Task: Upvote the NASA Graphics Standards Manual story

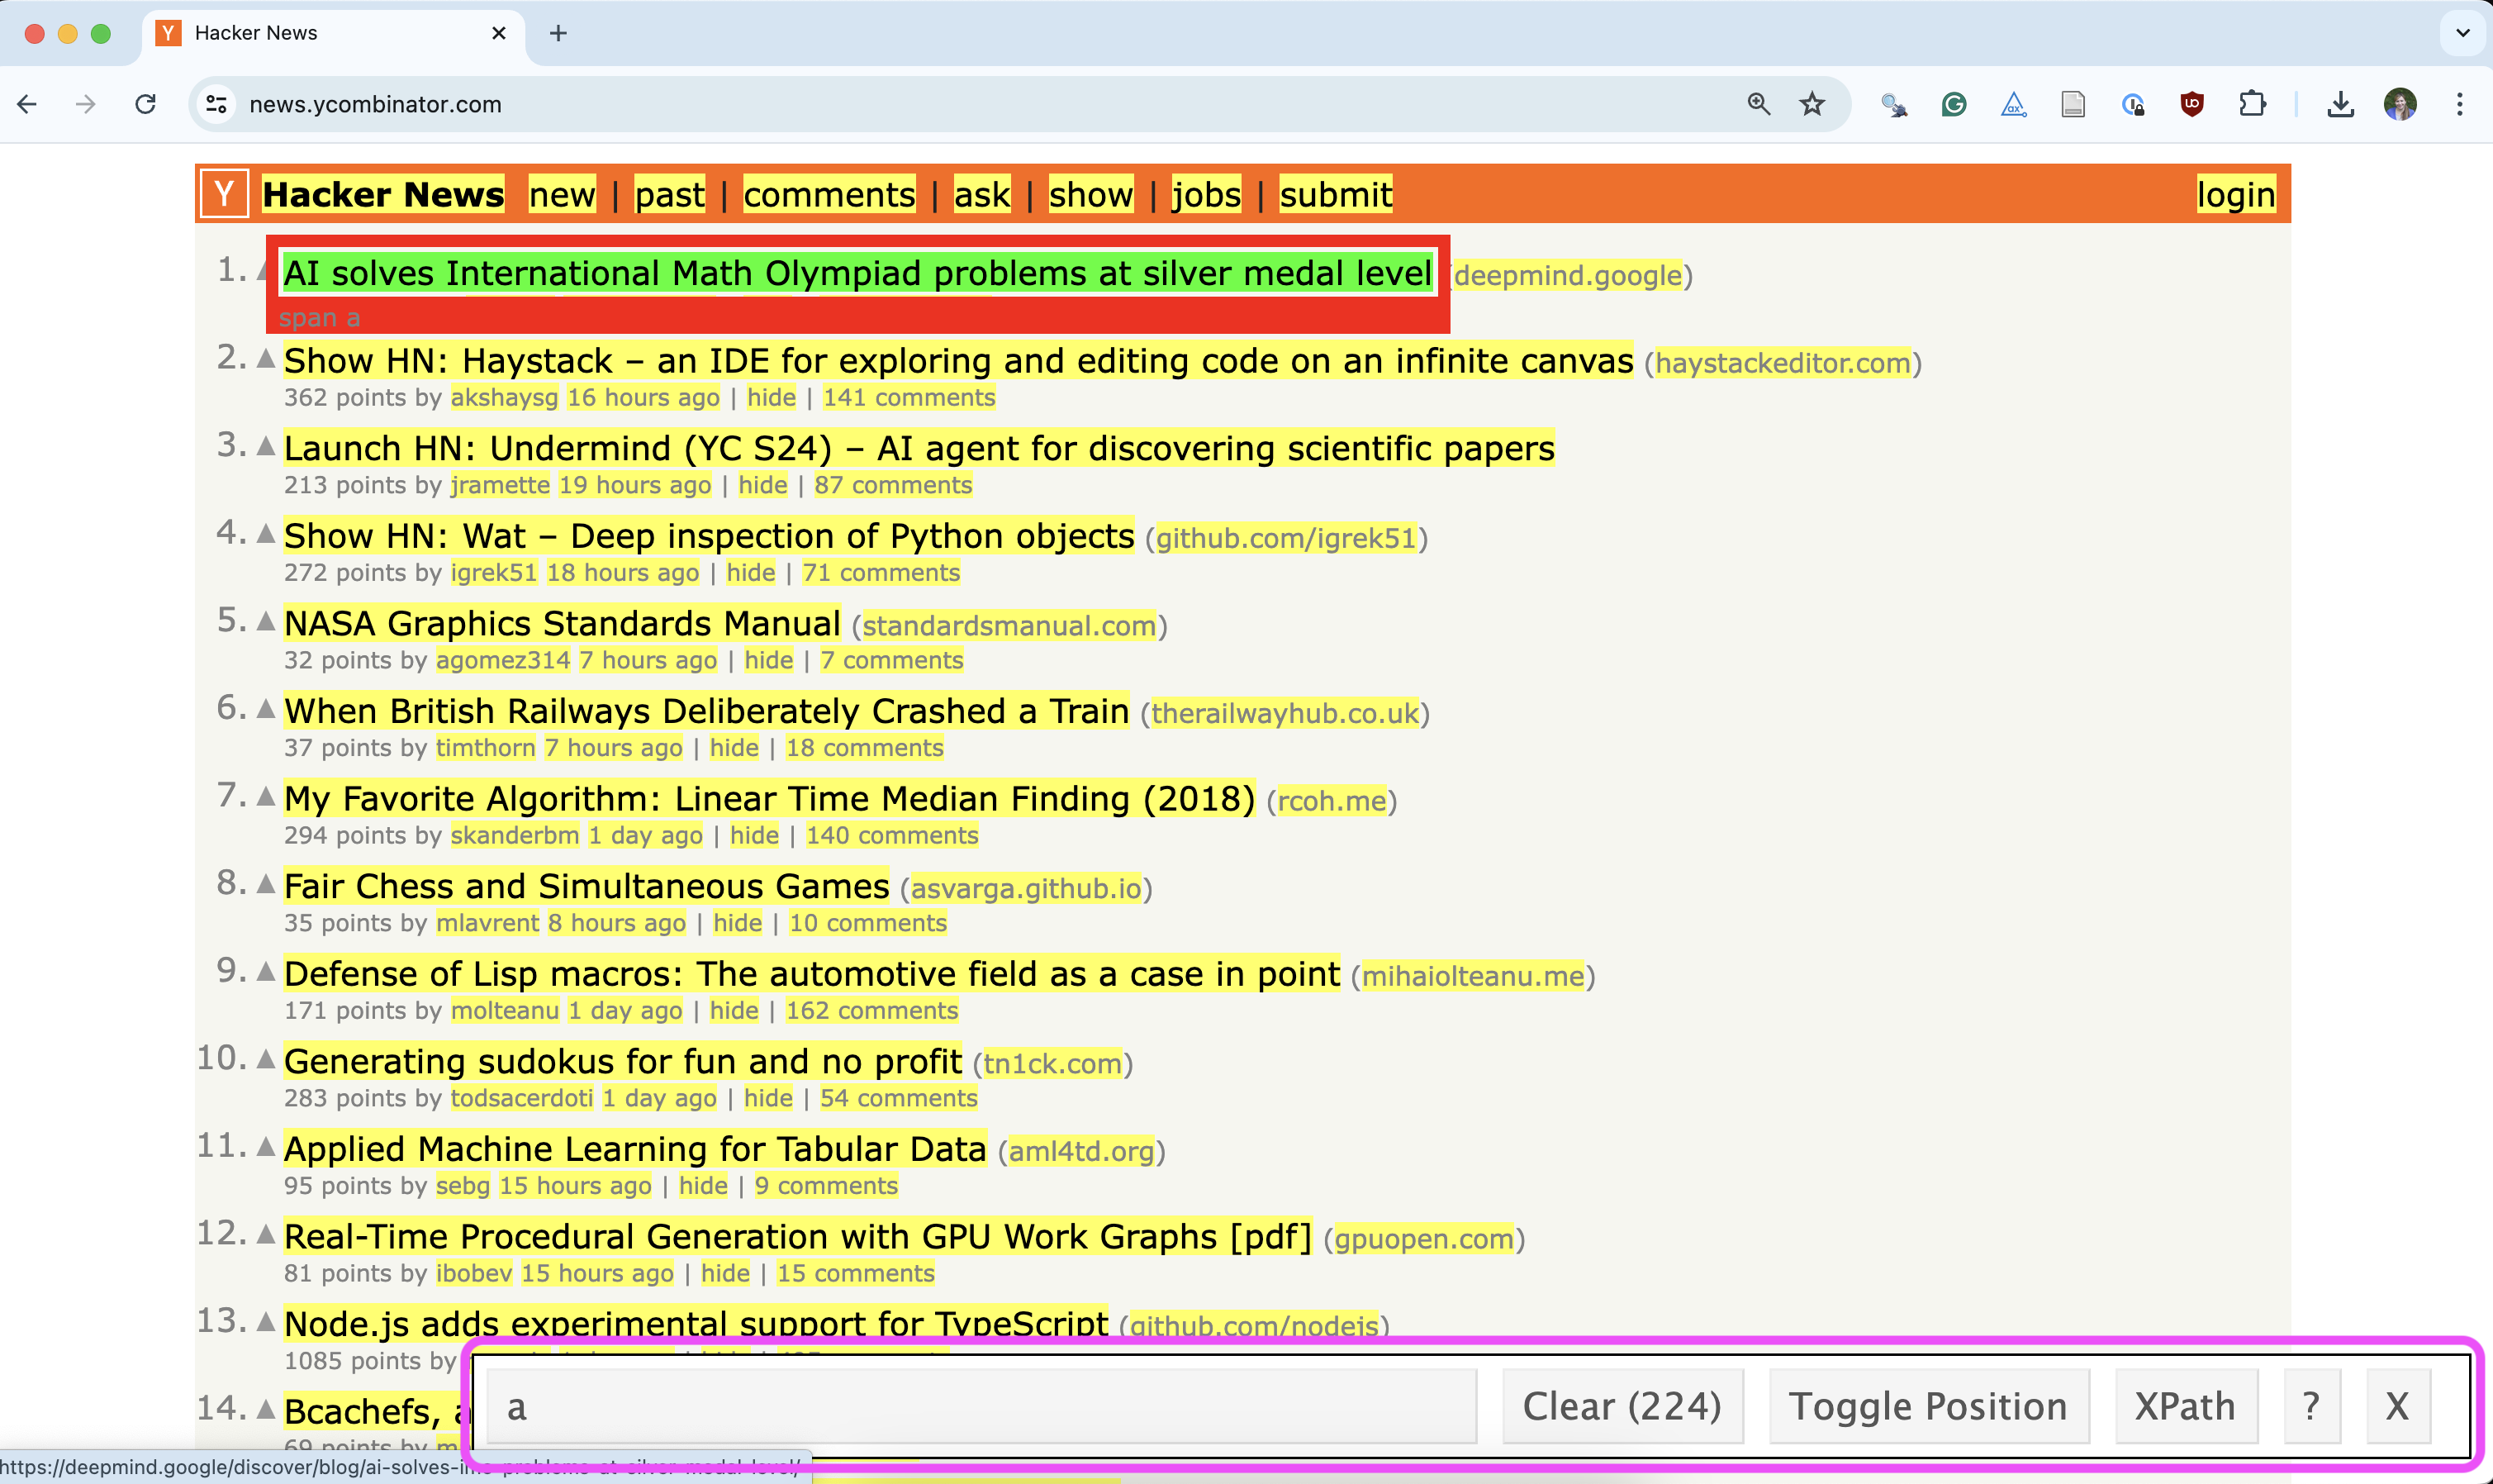Action: [x=266, y=621]
